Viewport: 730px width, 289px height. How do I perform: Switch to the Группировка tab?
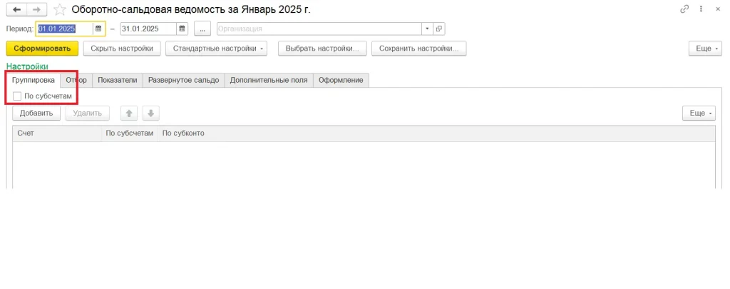click(x=34, y=80)
